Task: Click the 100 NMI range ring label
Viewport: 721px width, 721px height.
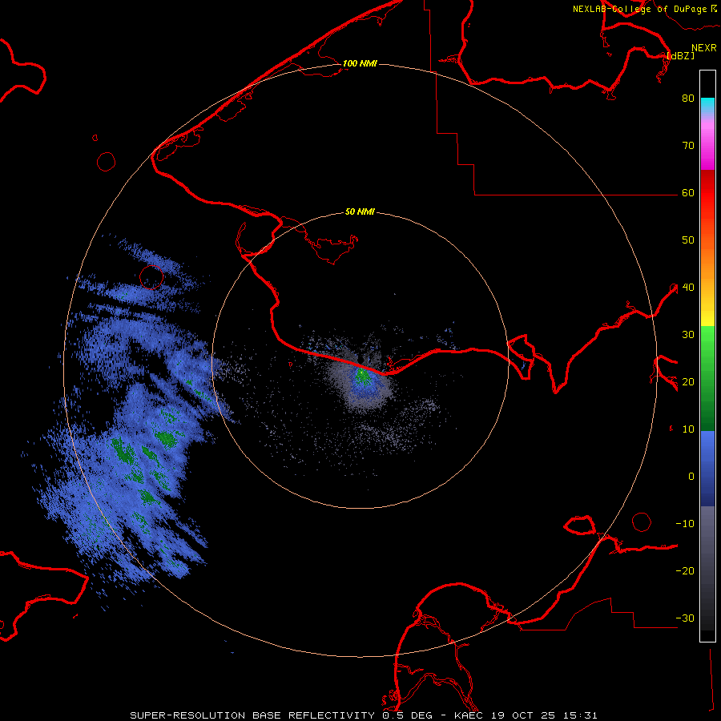Action: [x=360, y=63]
